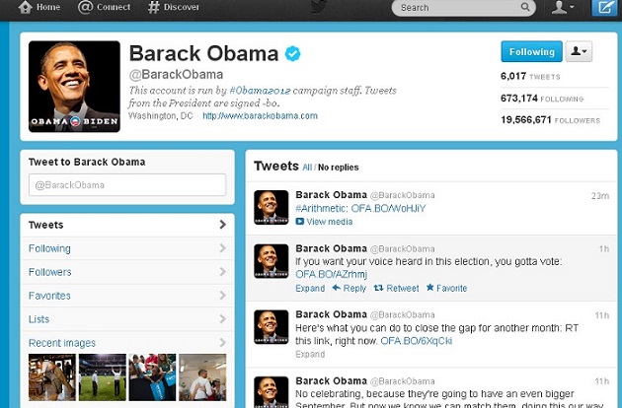The height and width of the screenshot is (408, 622).
Task: Click the Twitter bird logo in top bar
Action: (318, 7)
